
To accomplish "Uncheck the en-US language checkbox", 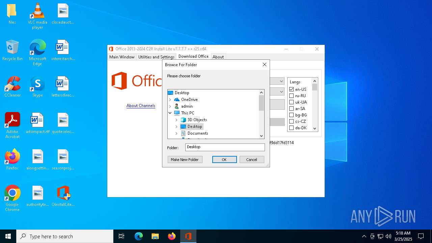I will pyautogui.click(x=292, y=89).
